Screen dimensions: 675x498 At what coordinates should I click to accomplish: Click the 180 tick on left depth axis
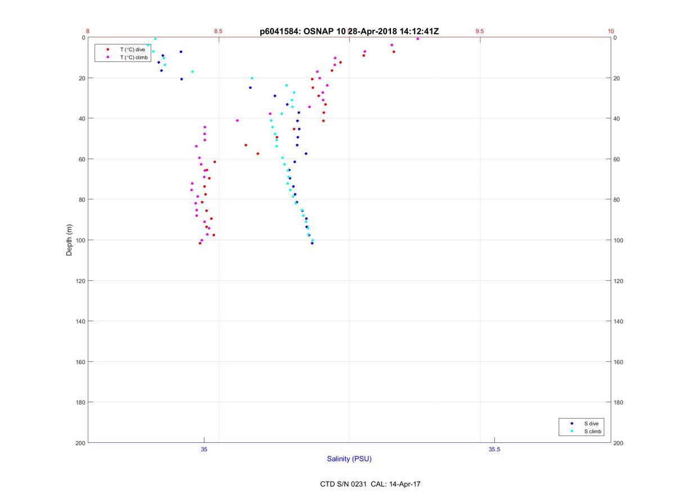point(80,402)
